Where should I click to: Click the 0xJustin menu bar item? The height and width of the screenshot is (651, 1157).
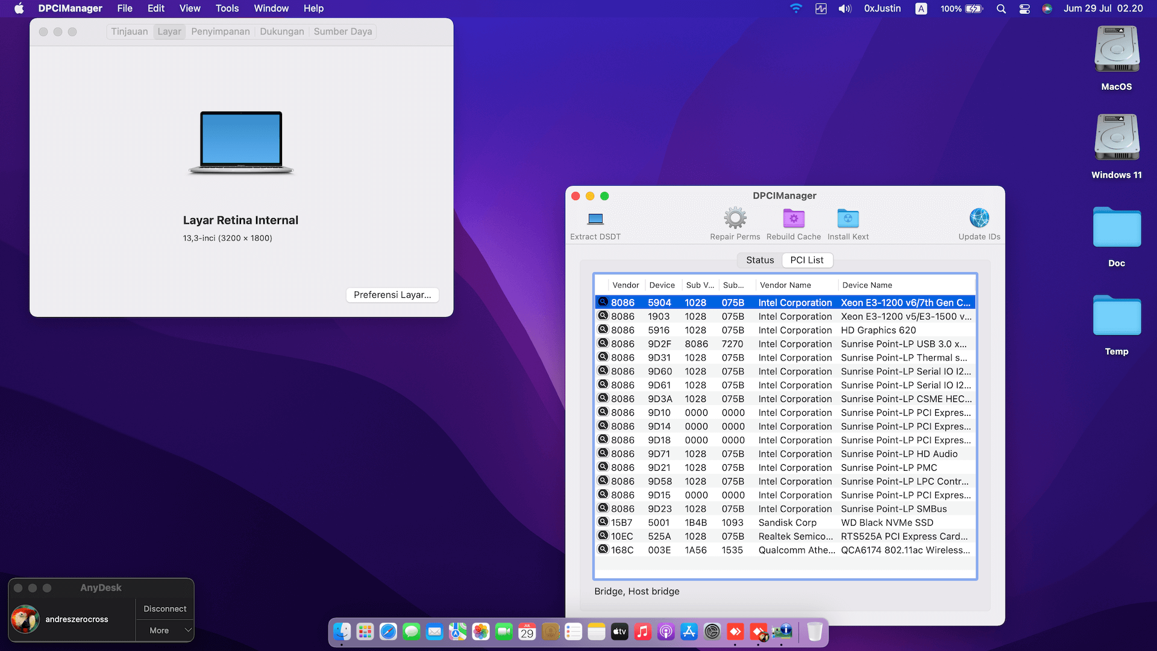[882, 8]
